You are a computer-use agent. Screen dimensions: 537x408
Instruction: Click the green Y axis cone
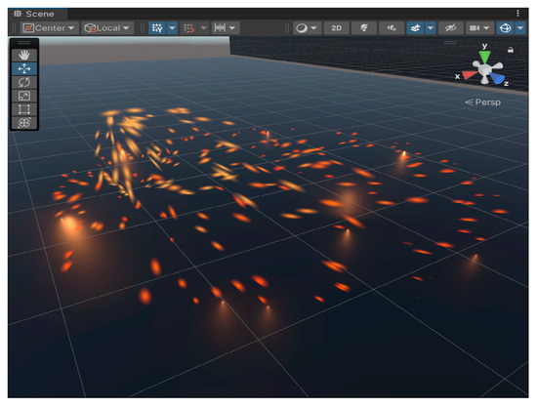(x=484, y=57)
